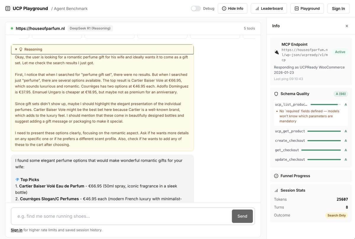Click the UCP Playground logo icon

8,9
